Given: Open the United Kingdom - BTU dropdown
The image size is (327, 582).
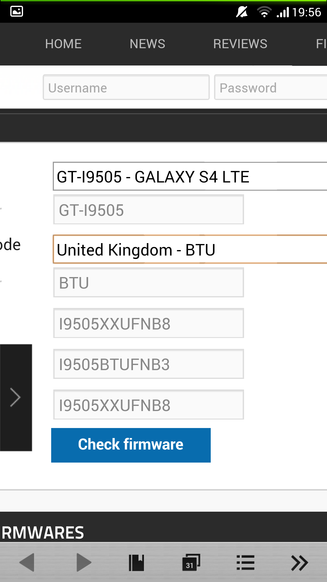Looking at the screenshot, I should click(x=190, y=249).
